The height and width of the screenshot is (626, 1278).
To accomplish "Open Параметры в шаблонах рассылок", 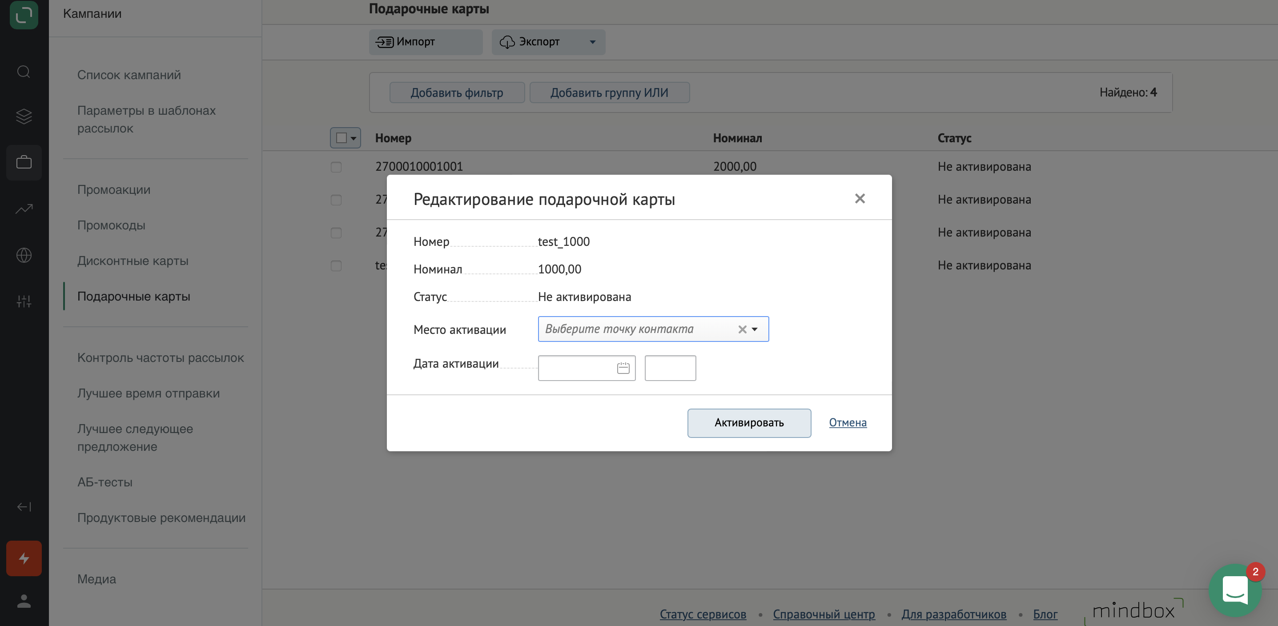I will [146, 119].
